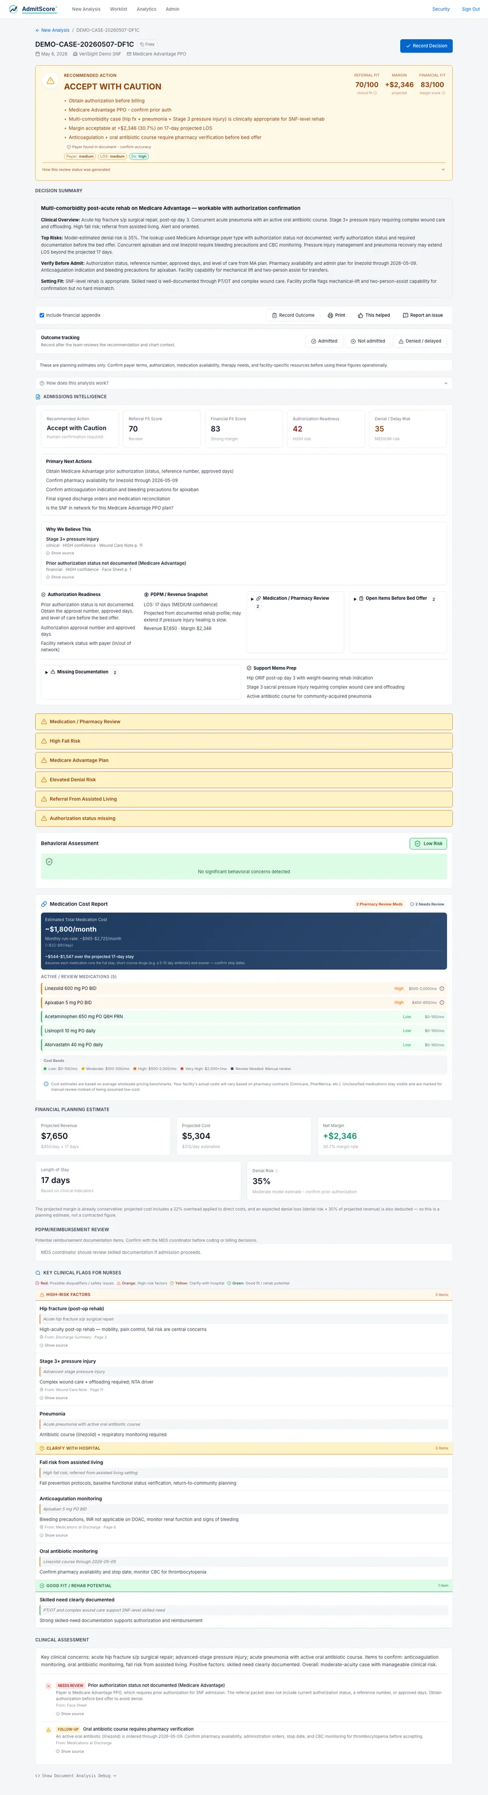
Task: Copy the case ID with Copy button
Action: [x=147, y=44]
